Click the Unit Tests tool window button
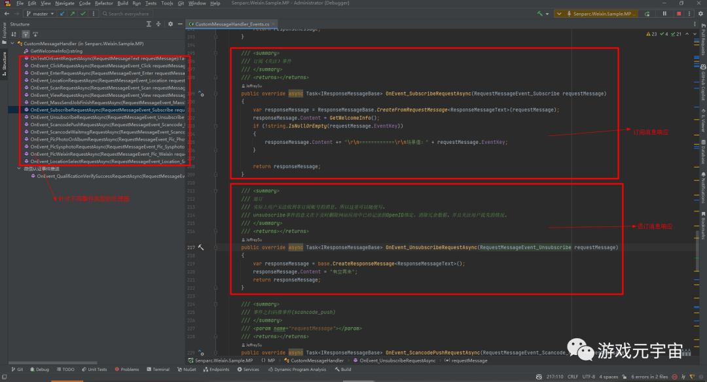The width and height of the screenshot is (707, 382). [94, 370]
